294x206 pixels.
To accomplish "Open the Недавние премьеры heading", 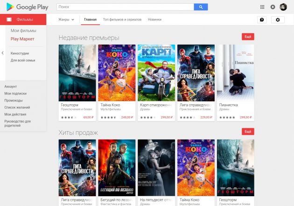I will (x=89, y=38).
